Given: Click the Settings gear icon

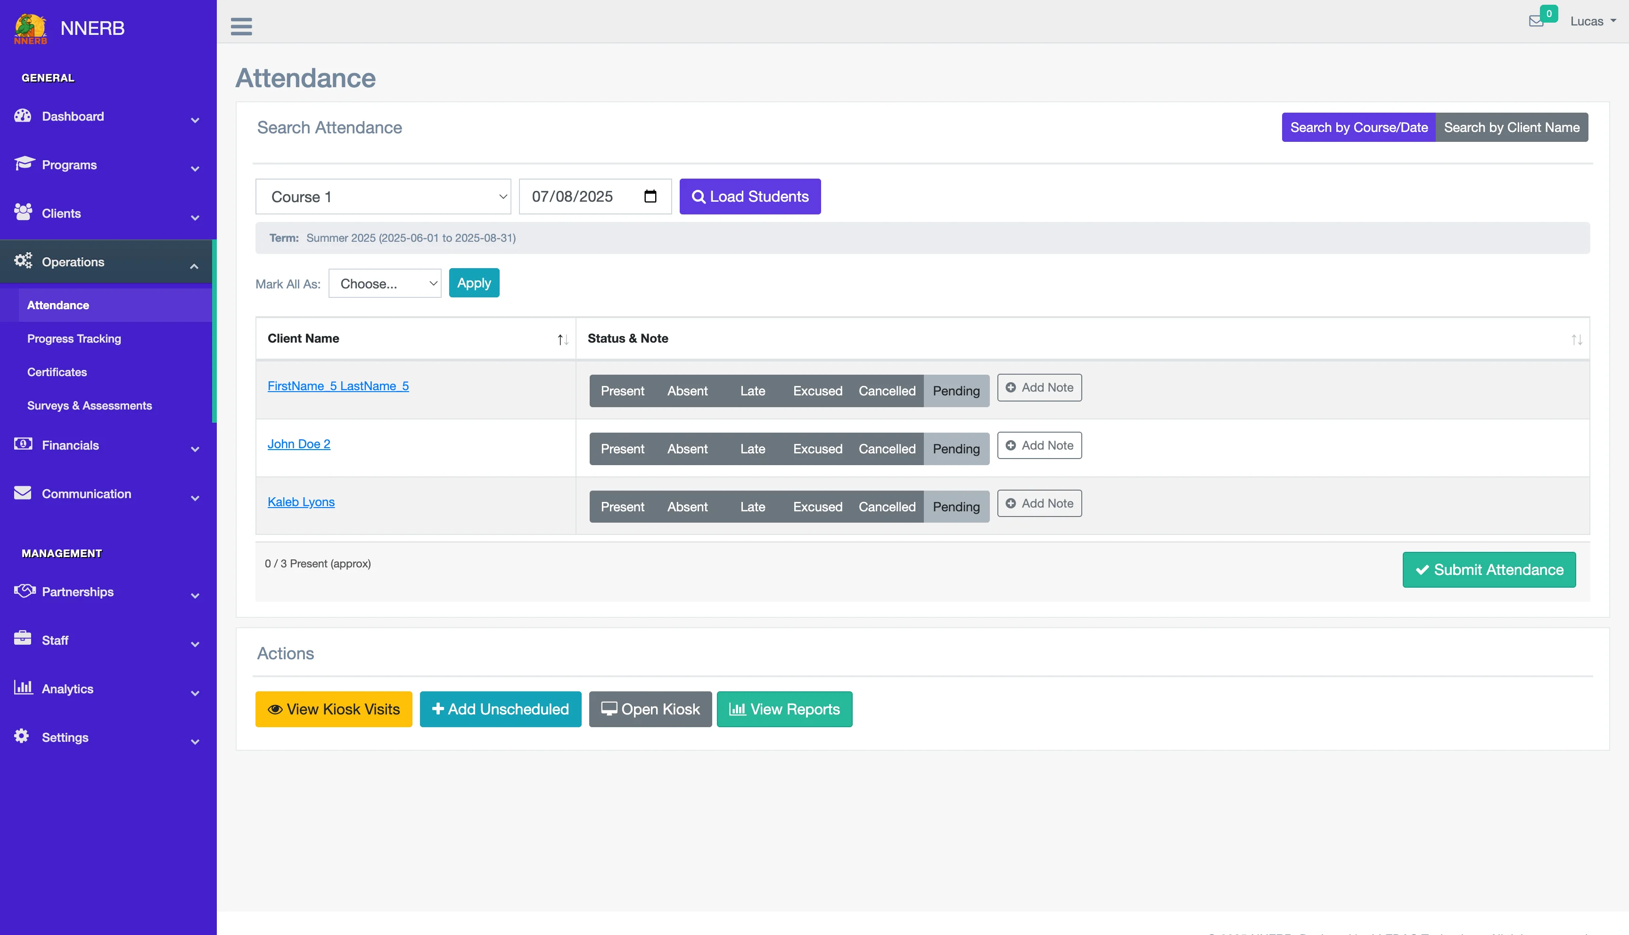Looking at the screenshot, I should (x=22, y=736).
